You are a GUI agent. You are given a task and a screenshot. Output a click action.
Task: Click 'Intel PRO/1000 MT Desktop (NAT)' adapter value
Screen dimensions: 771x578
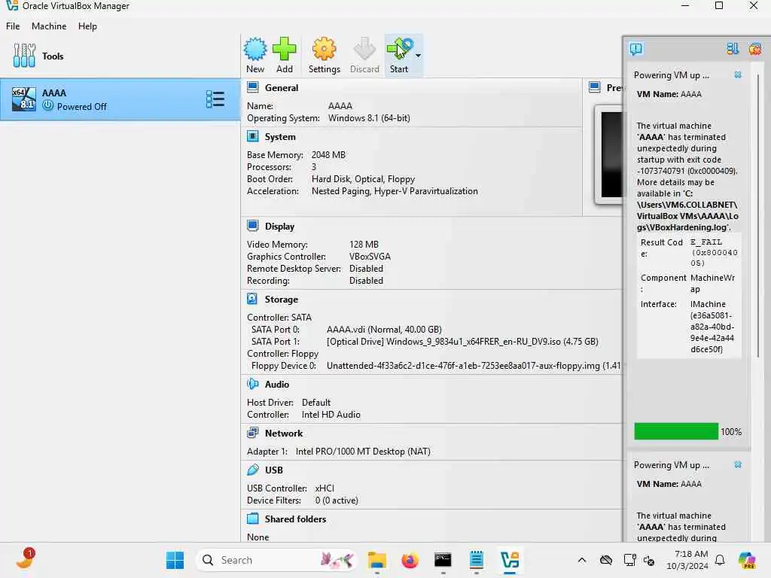(363, 452)
